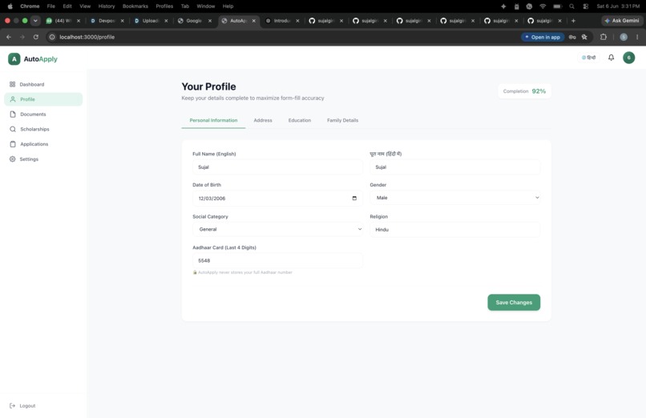This screenshot has height=418, width=646.
Task: Click the AutoApply logo icon
Action: tap(14, 58)
